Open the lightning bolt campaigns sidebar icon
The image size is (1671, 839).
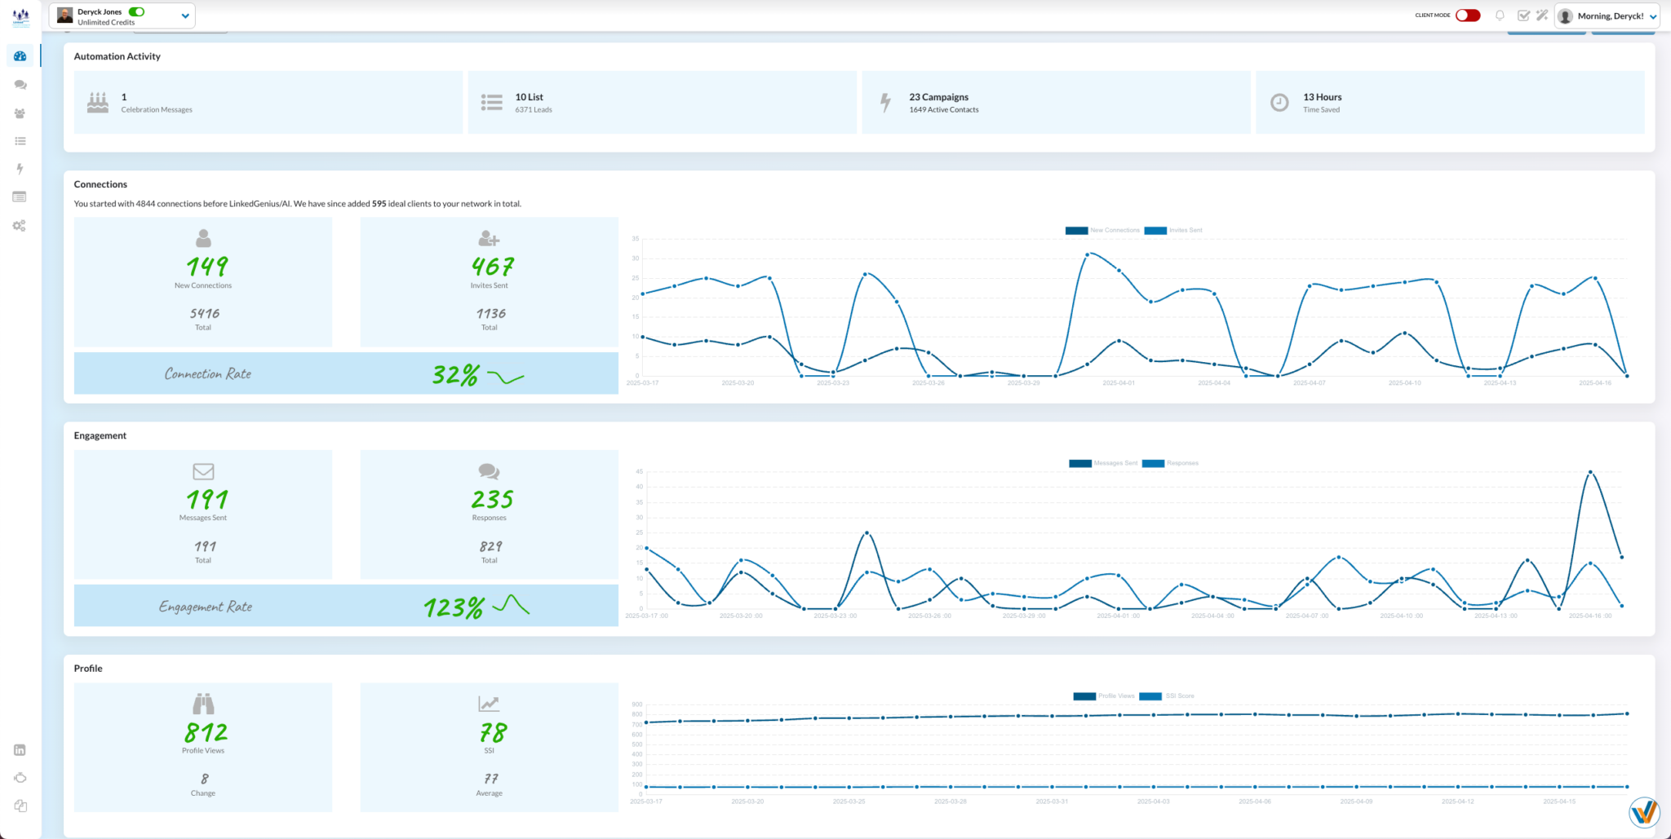point(20,169)
